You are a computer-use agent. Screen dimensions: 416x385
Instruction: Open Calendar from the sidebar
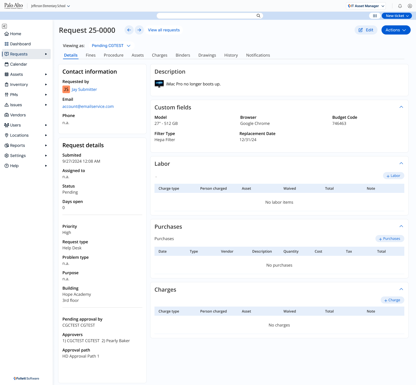click(x=18, y=64)
